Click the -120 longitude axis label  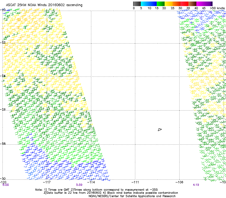tap(3, 182)
